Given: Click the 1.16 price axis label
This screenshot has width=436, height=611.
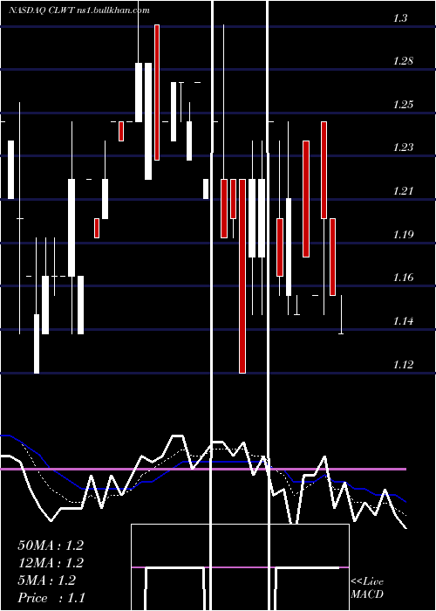Looking at the screenshot, I should (x=403, y=278).
